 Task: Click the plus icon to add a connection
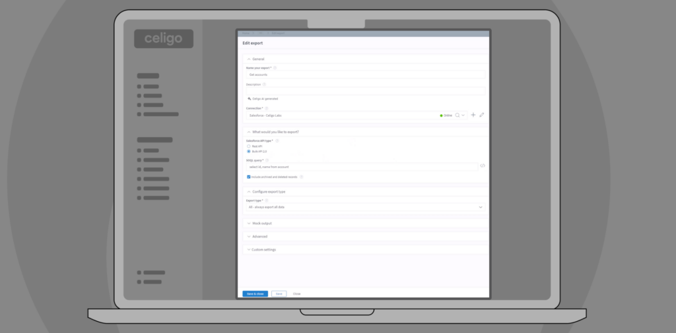(473, 115)
